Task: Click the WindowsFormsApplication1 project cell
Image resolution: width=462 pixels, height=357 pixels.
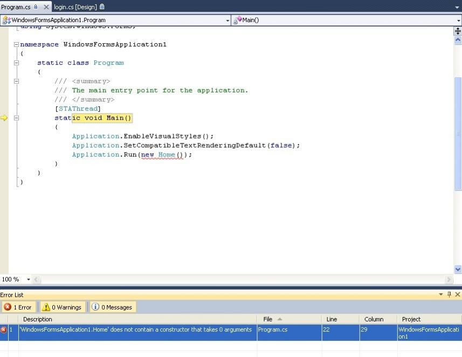Action: click(429, 333)
